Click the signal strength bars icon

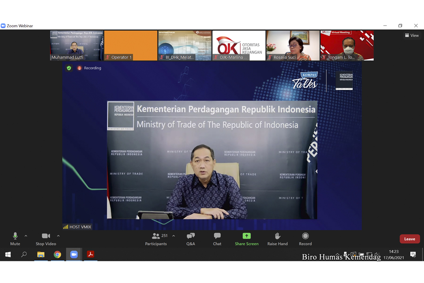(x=65, y=227)
